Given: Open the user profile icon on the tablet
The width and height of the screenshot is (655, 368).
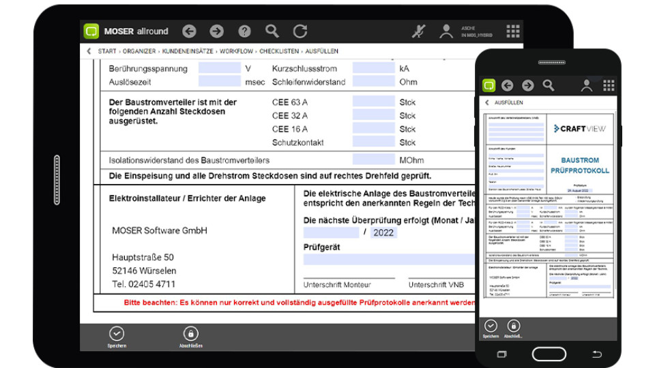Looking at the screenshot, I should [x=446, y=31].
